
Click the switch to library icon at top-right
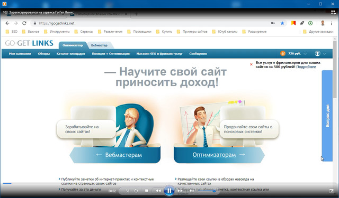click(x=333, y=13)
